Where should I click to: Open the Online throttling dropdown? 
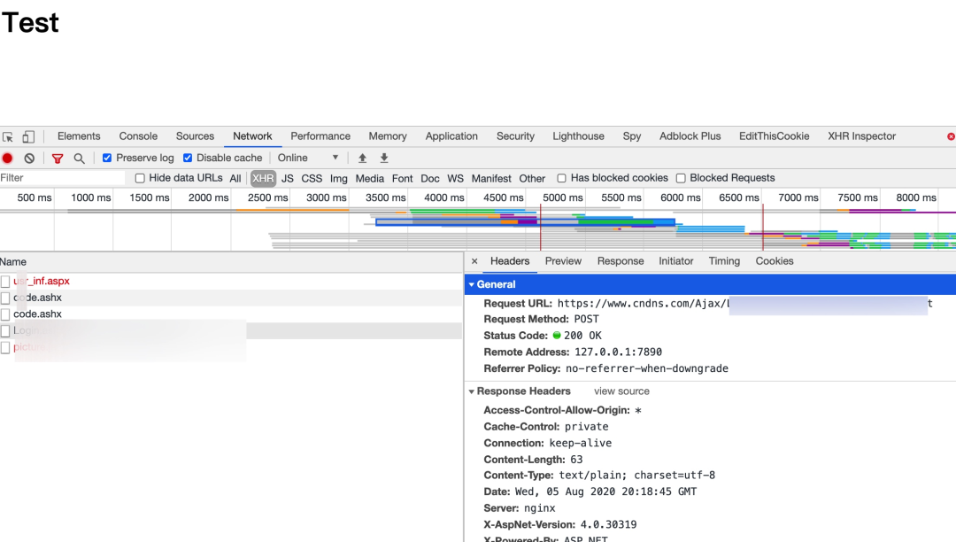pos(308,159)
